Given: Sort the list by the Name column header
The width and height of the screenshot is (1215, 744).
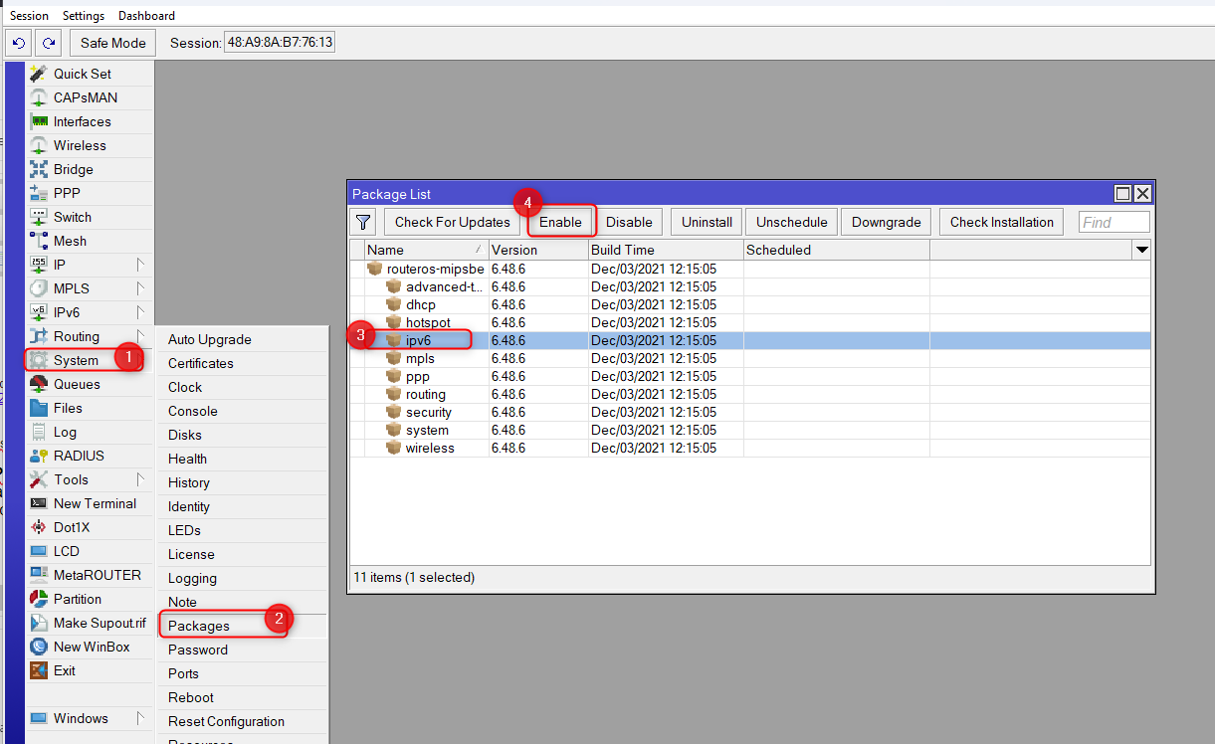Looking at the screenshot, I should click(418, 250).
